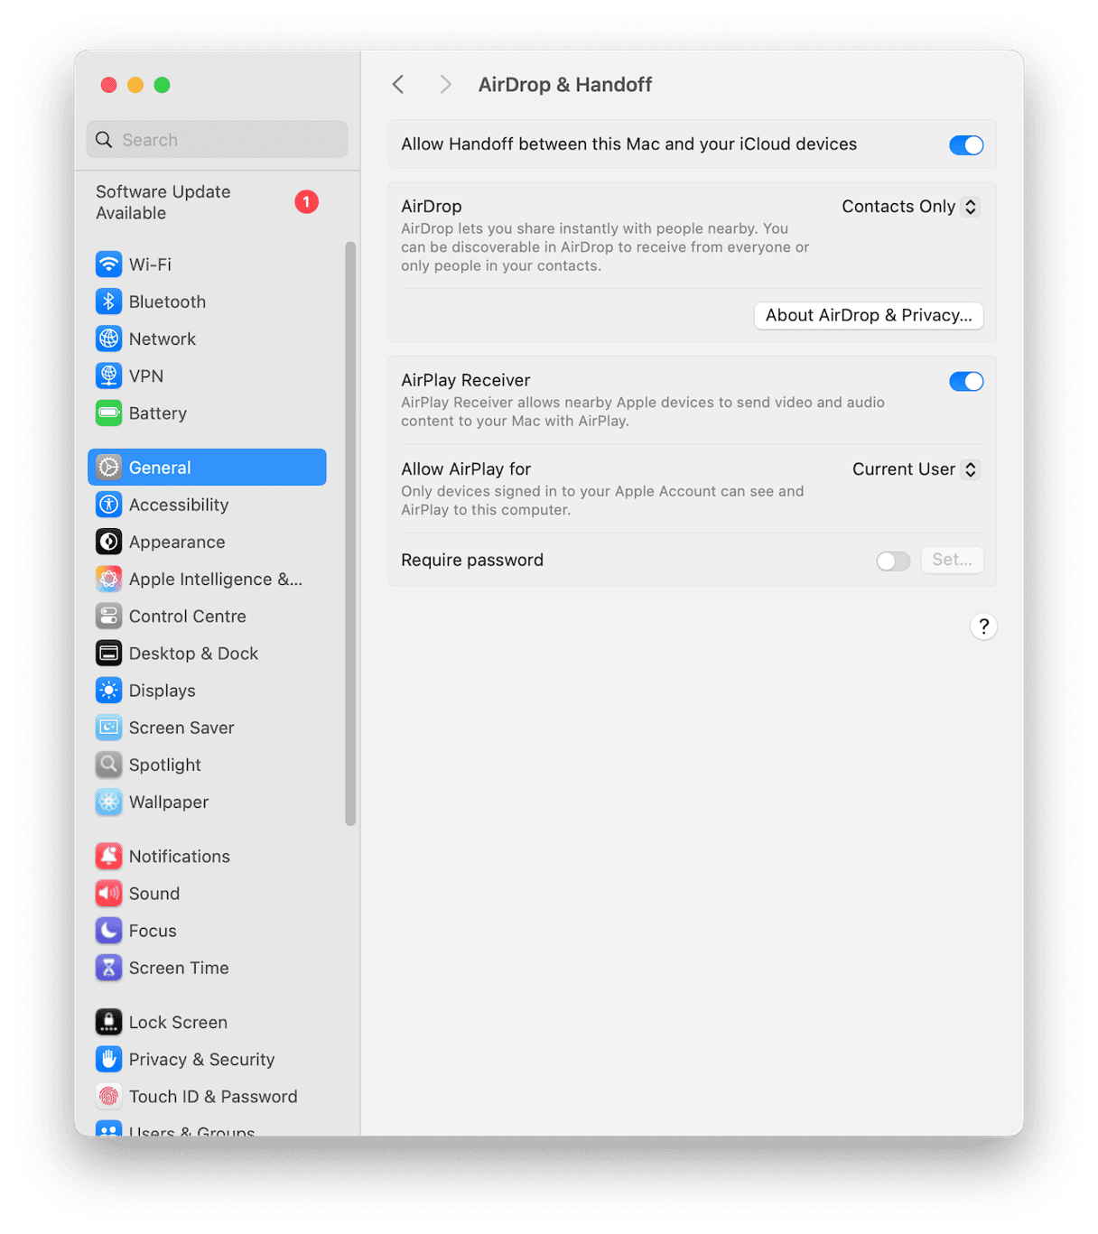Image resolution: width=1098 pixels, height=1234 pixels.
Task: Turn off the AirPlay Receiver switch
Action: point(965,382)
